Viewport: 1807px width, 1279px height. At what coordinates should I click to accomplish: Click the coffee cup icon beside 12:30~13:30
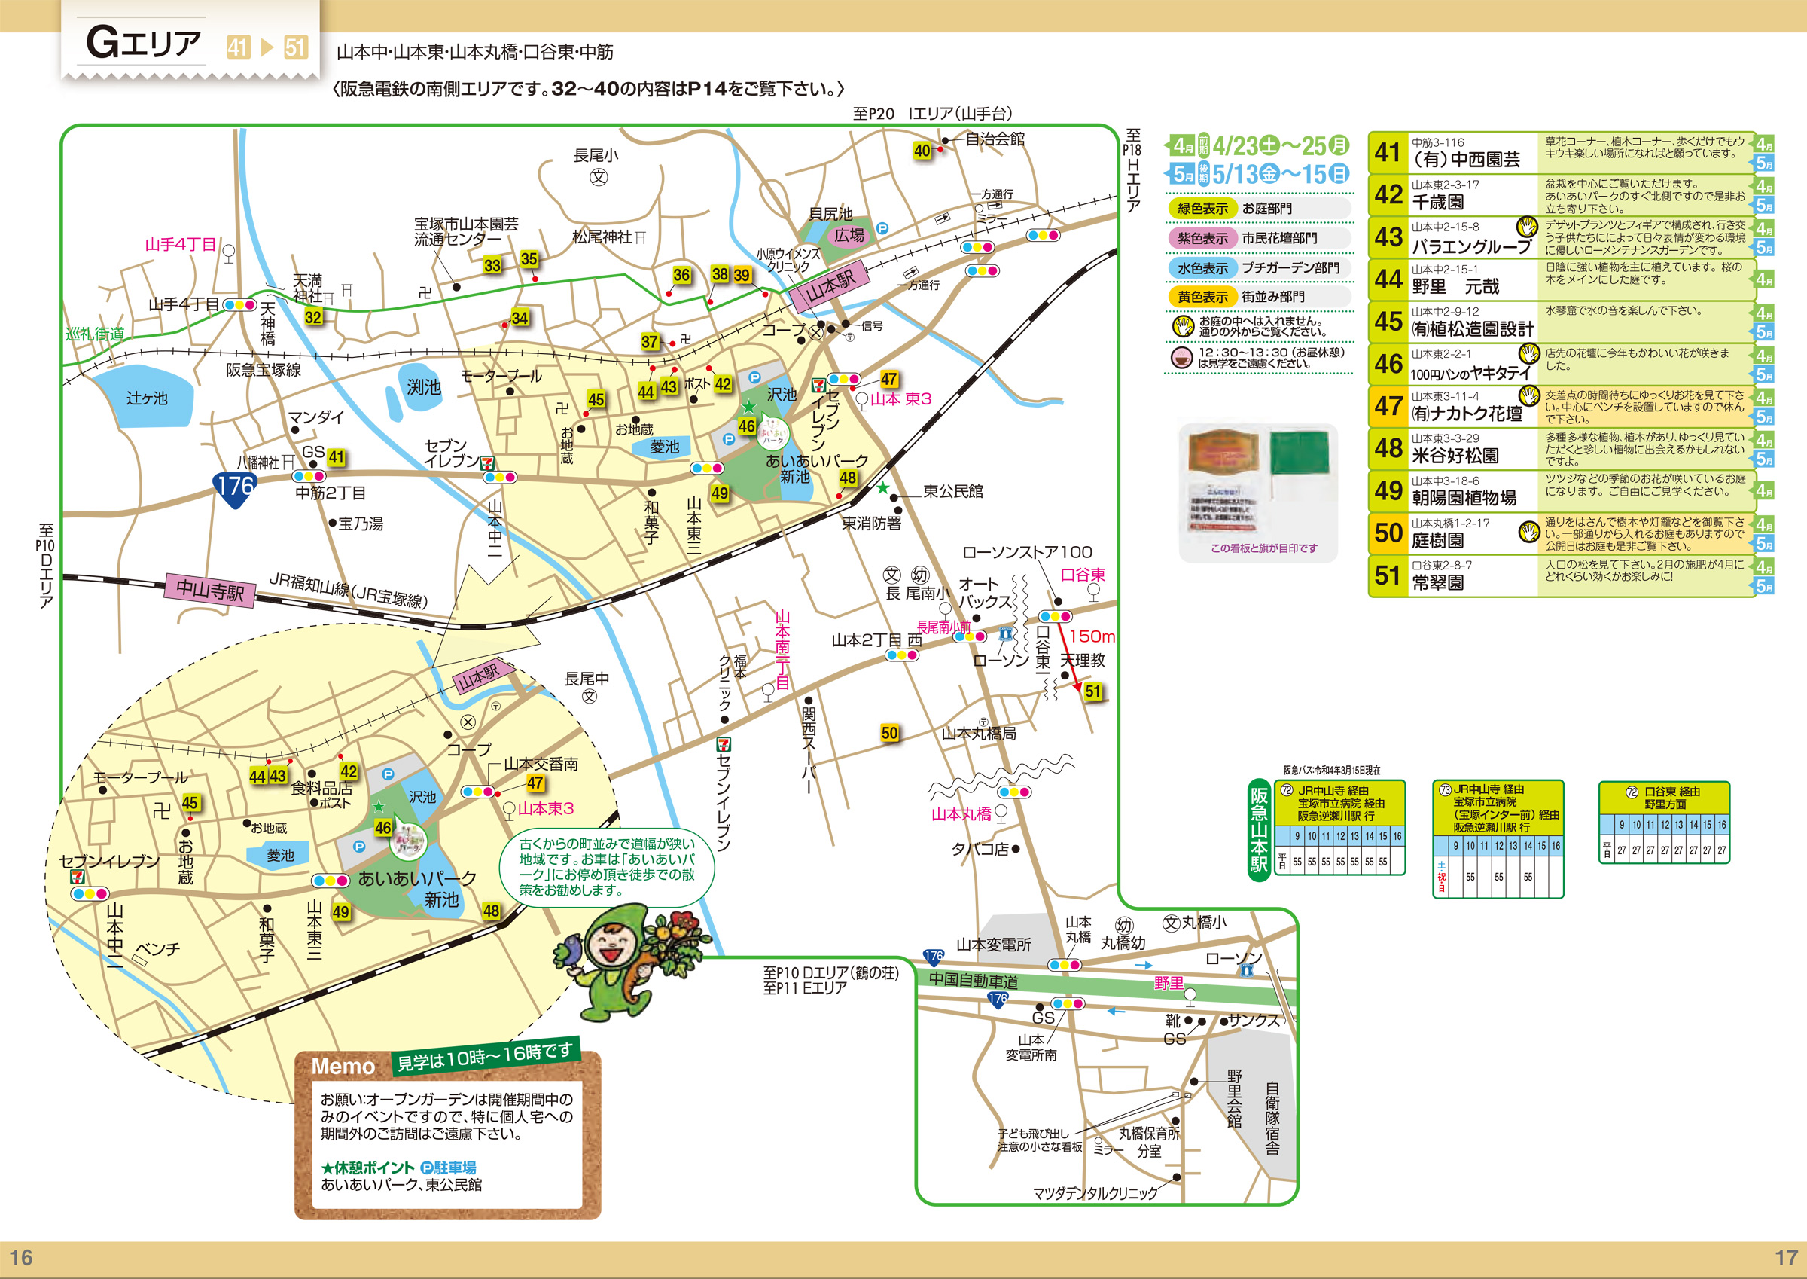[x=1181, y=359]
